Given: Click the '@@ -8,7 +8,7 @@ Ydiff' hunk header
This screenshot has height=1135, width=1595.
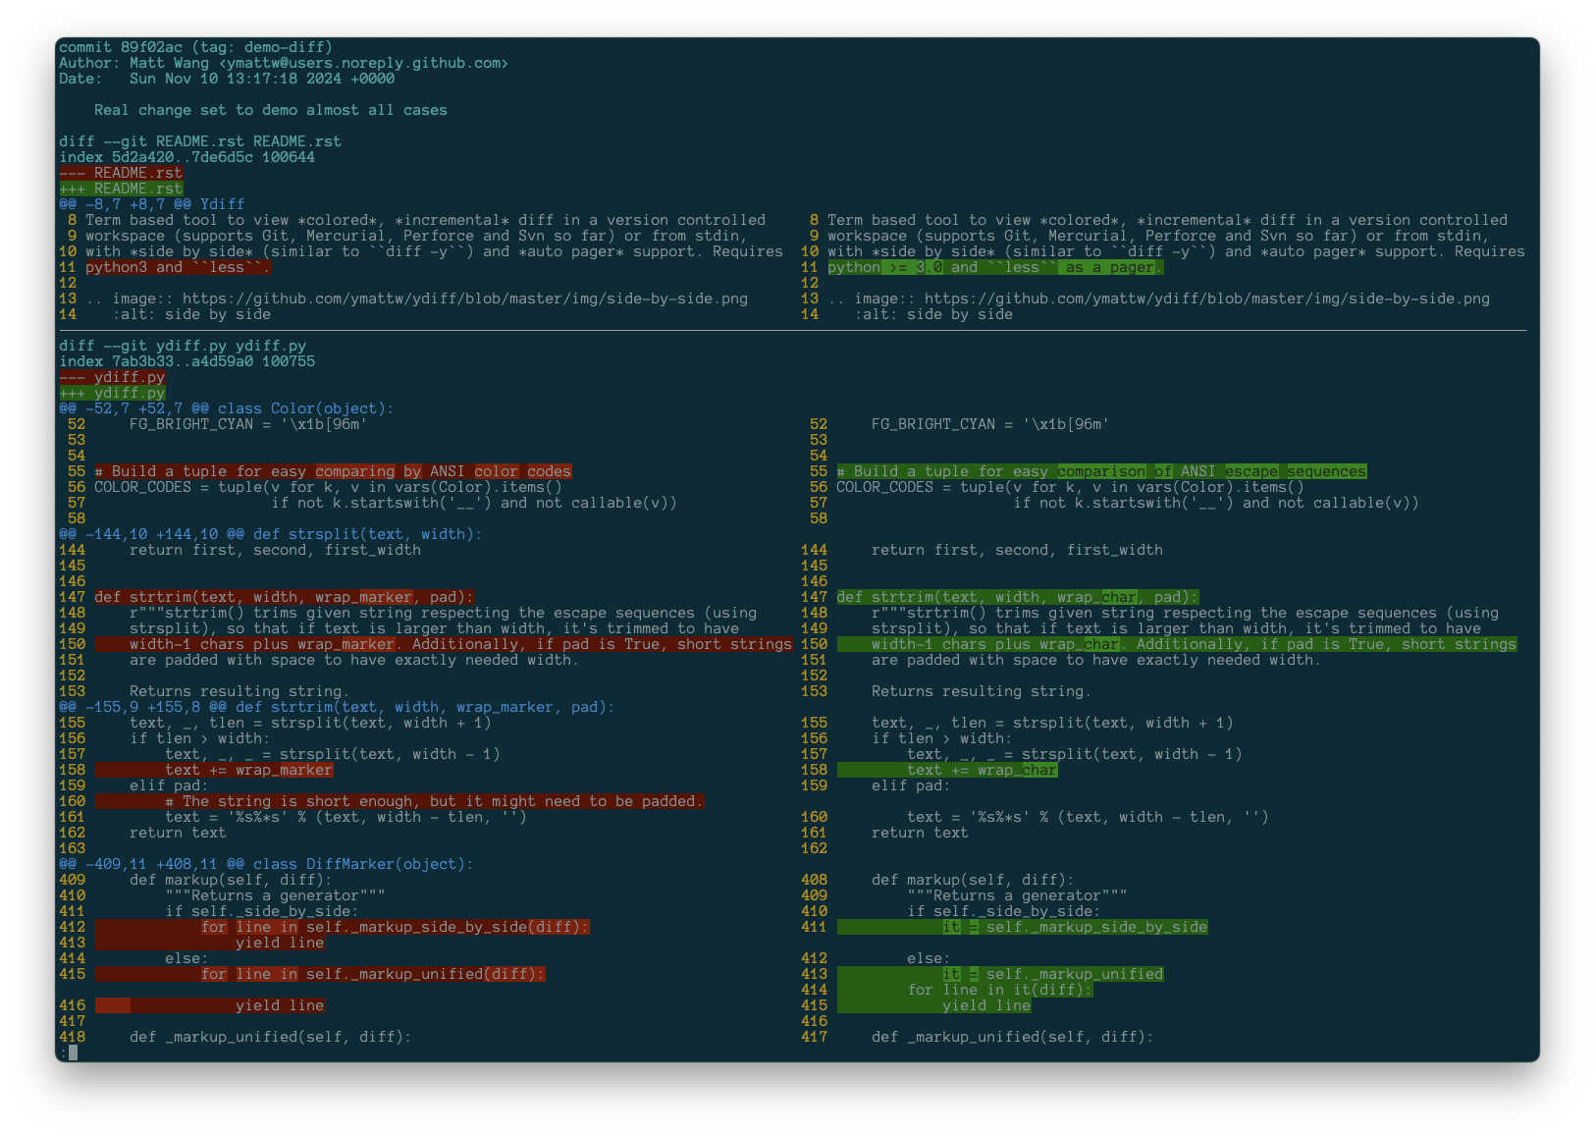Looking at the screenshot, I should [x=151, y=204].
